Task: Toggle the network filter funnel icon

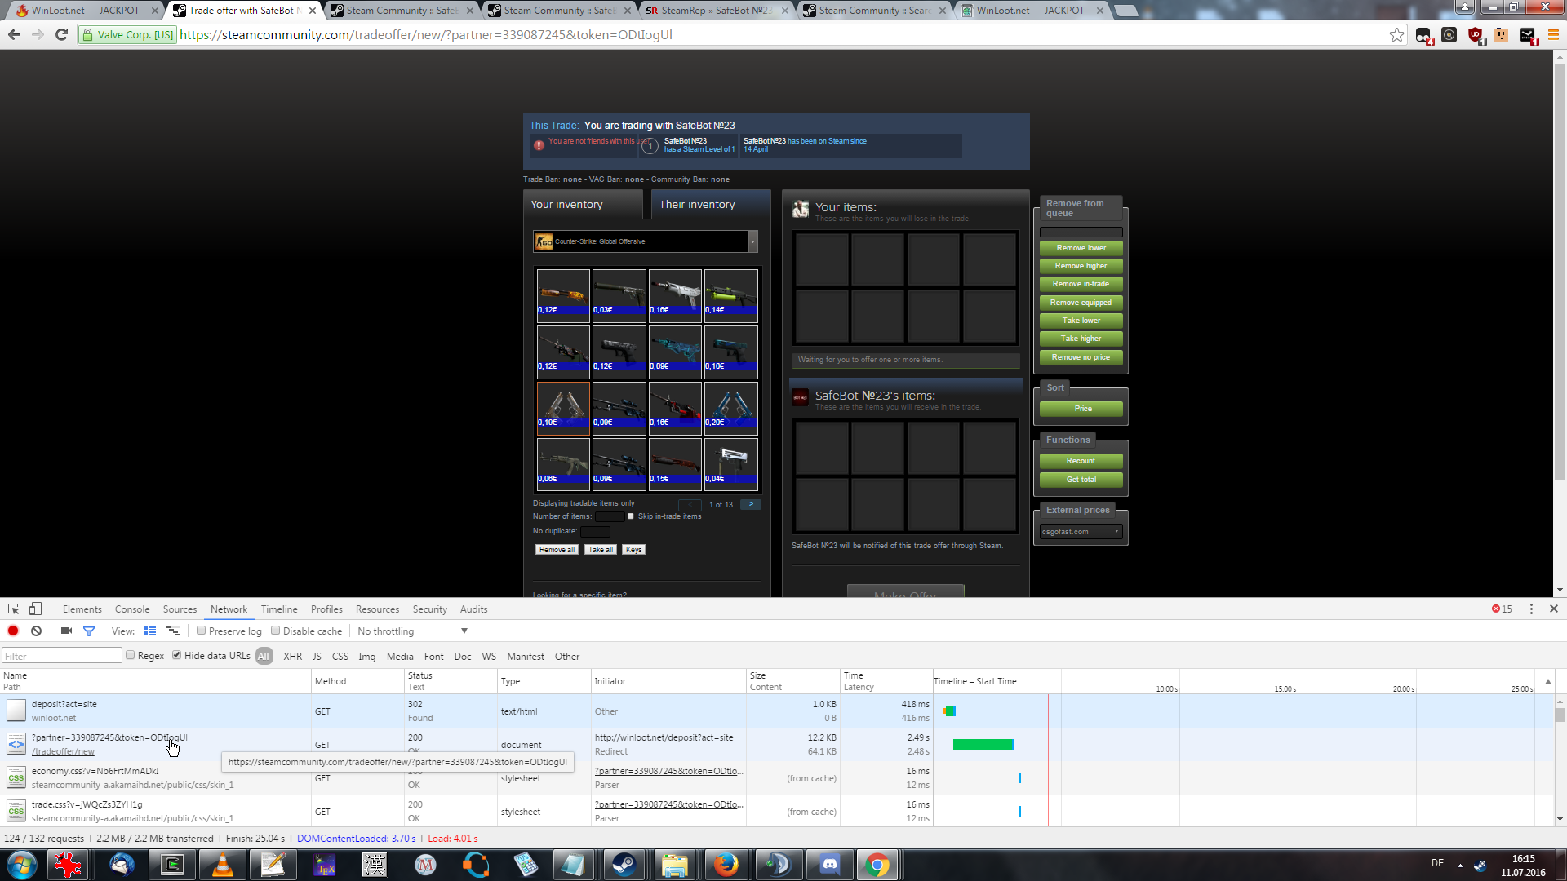Action: (89, 631)
